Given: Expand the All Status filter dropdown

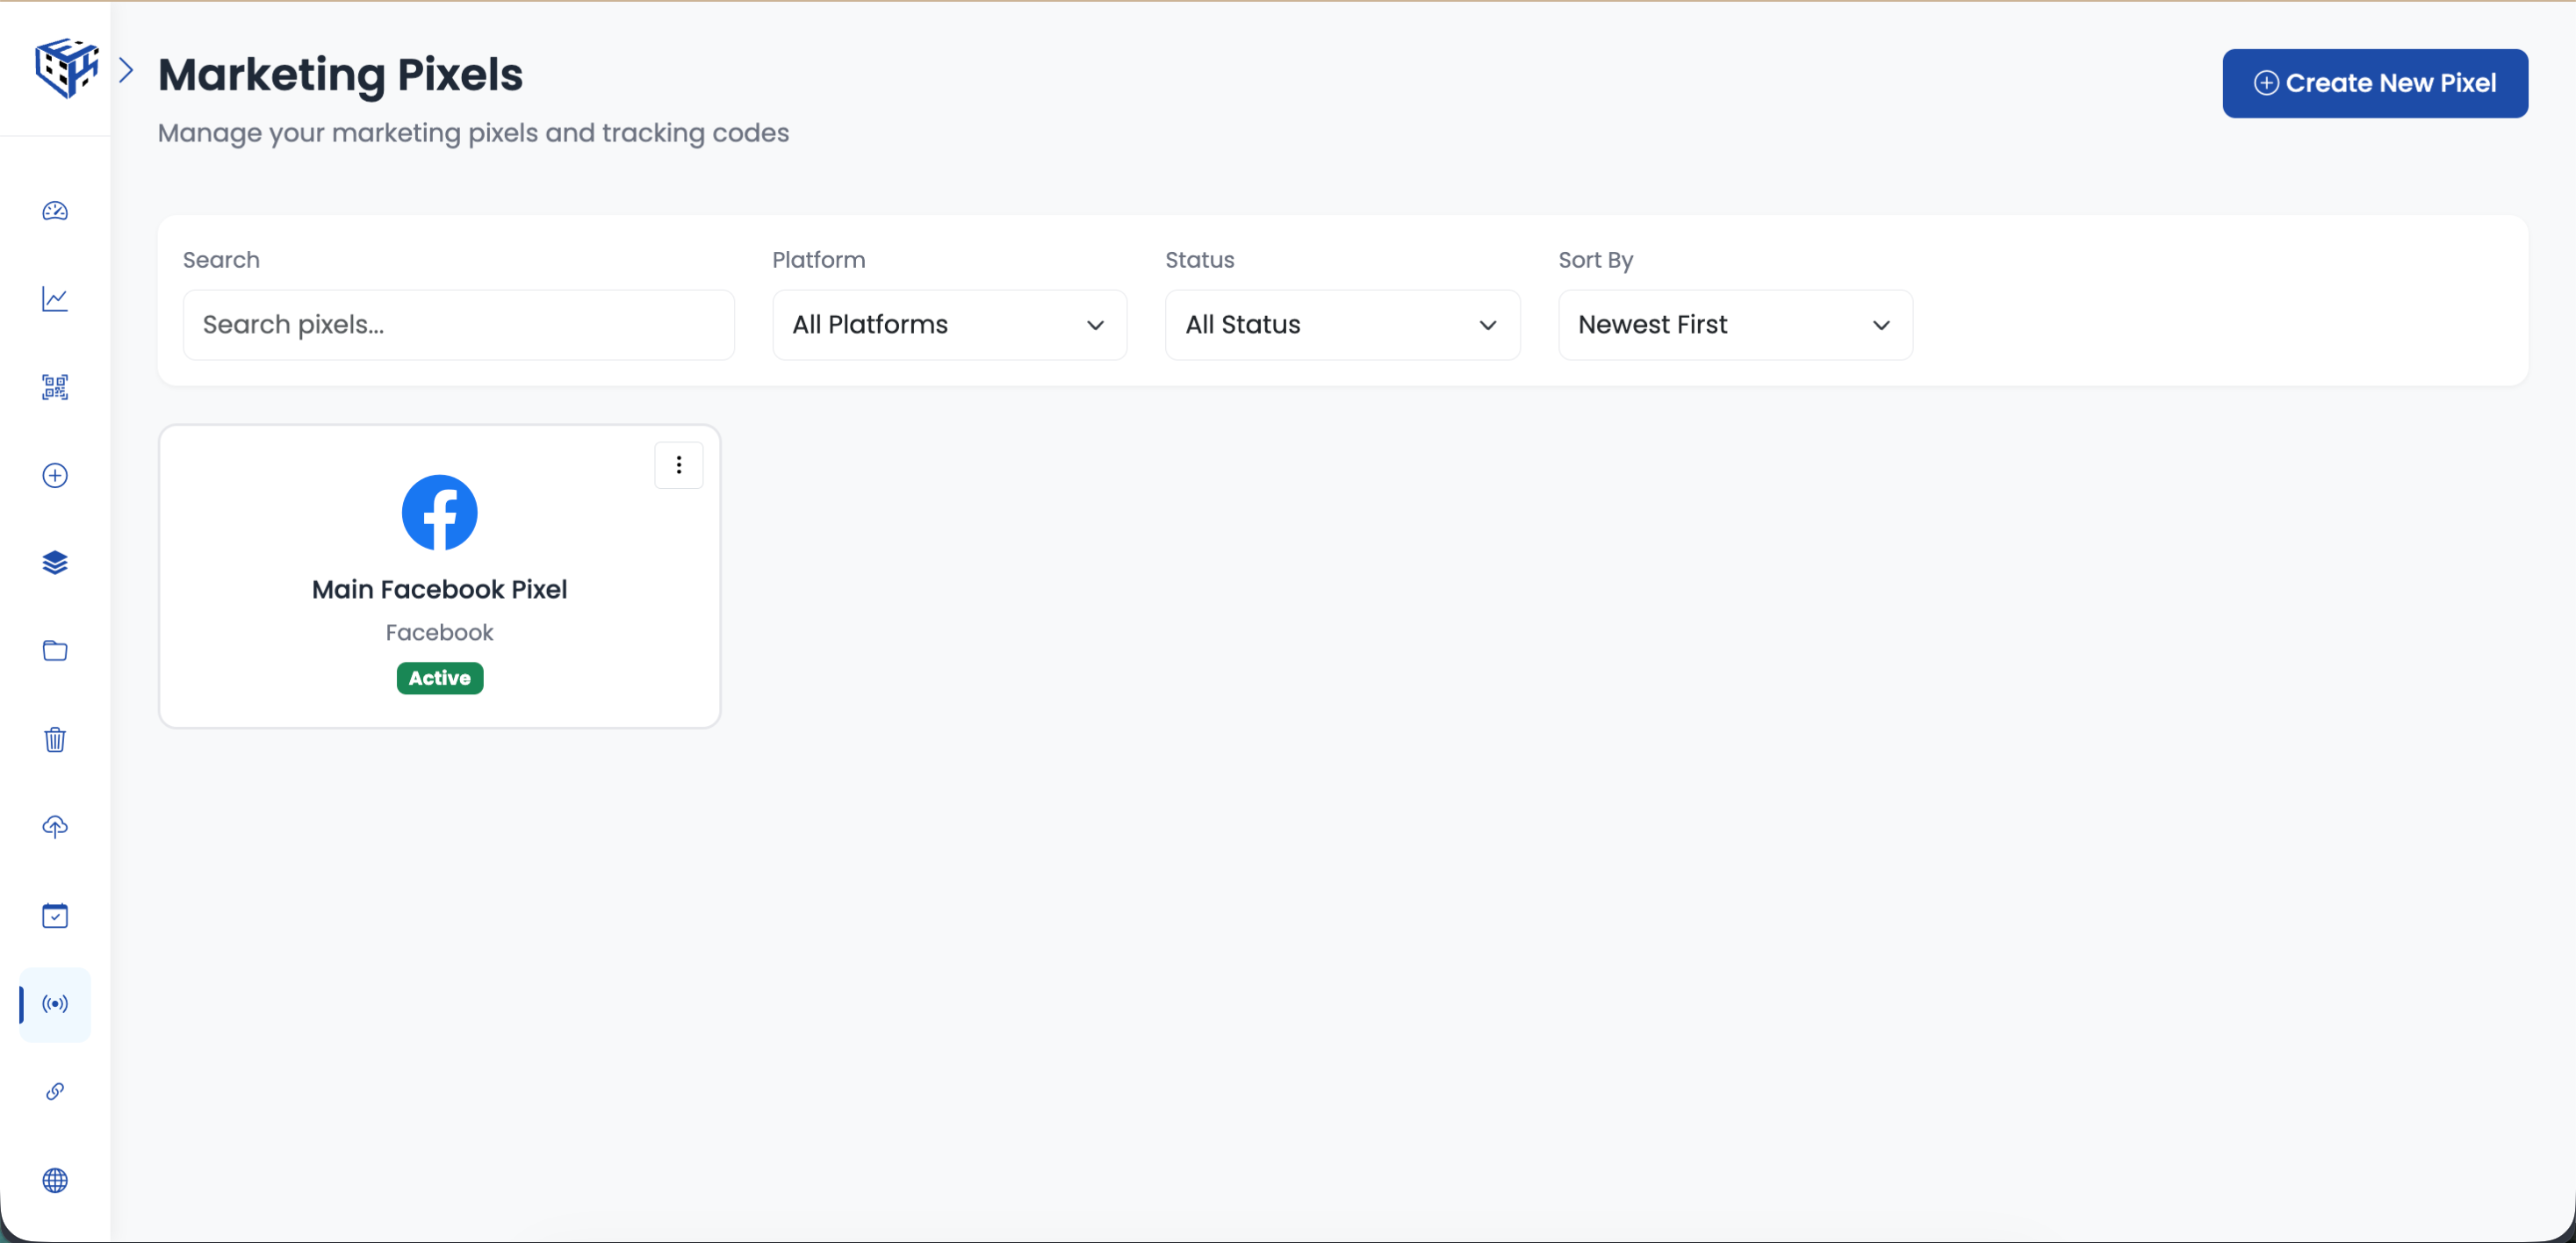Looking at the screenshot, I should (1341, 324).
